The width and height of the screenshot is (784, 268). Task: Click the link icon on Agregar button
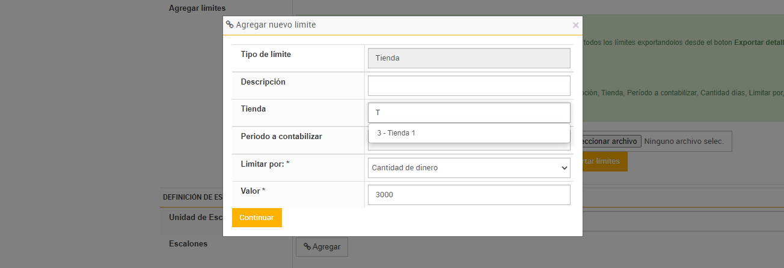[307, 246]
